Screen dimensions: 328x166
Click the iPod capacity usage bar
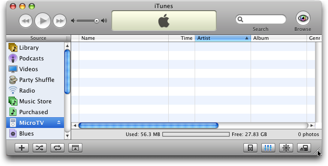(x=196, y=134)
